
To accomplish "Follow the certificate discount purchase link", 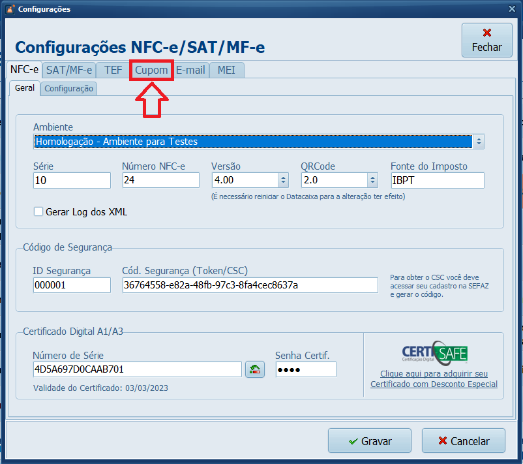I will tap(434, 379).
